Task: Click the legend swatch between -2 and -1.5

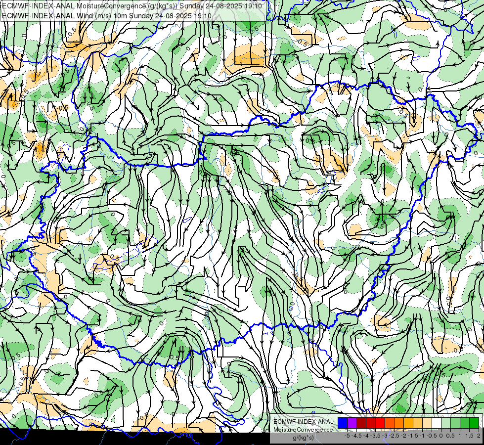Action: [x=408, y=423]
